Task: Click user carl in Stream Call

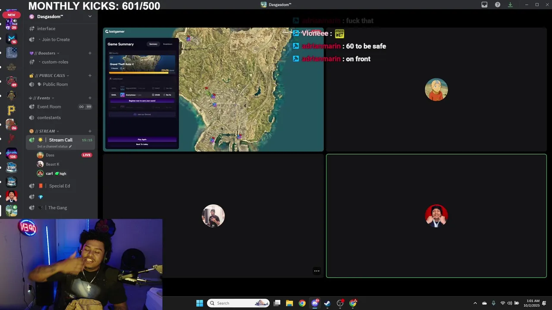Action: 49,174
